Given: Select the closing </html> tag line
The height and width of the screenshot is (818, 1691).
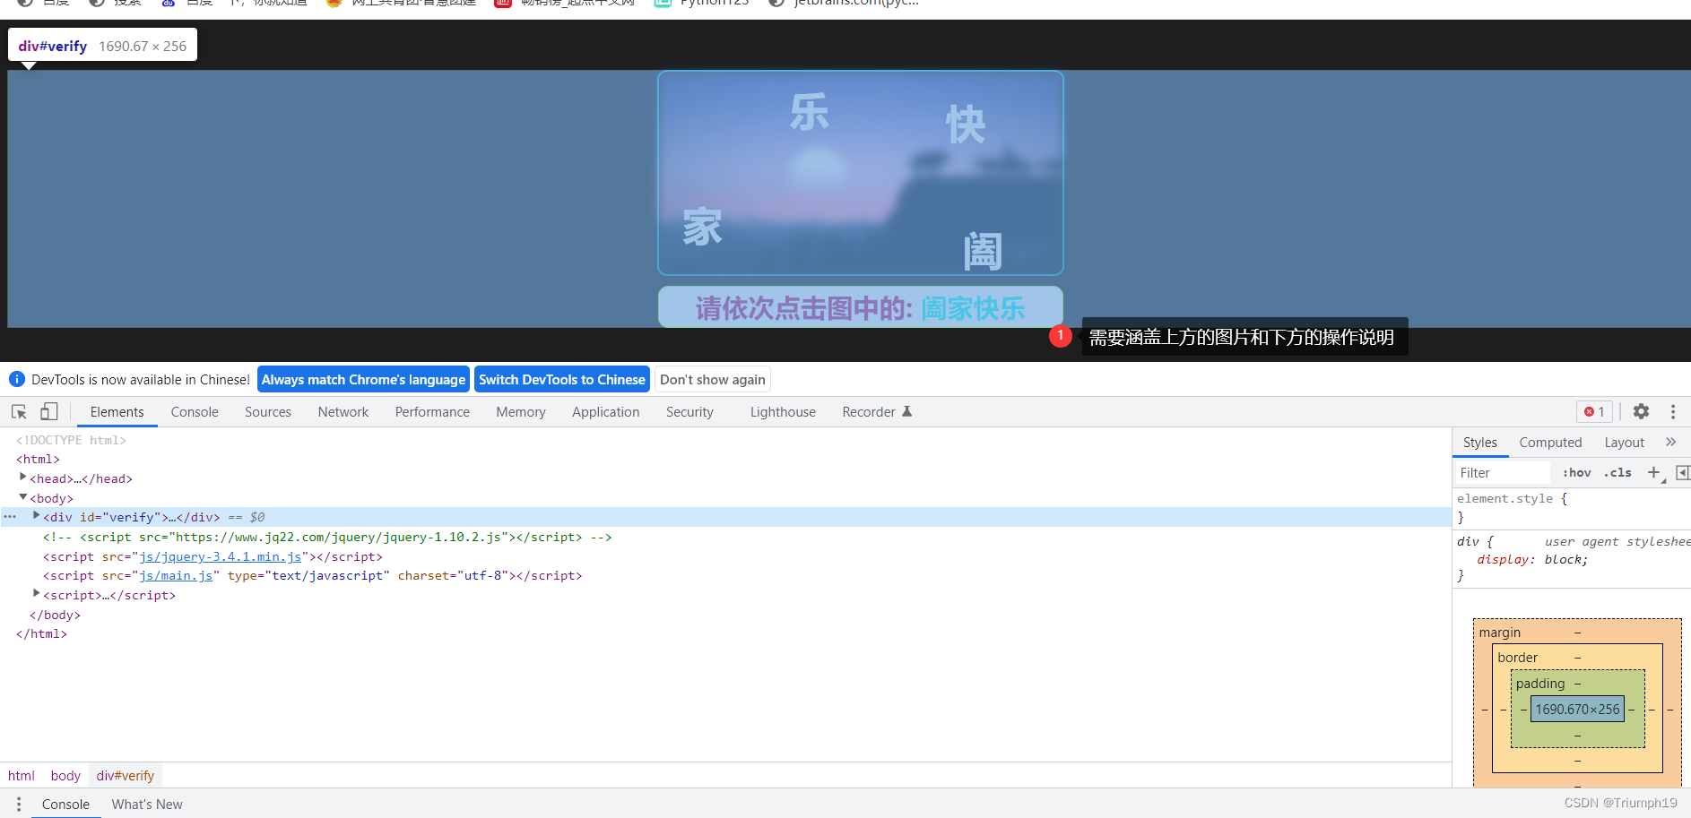Looking at the screenshot, I should click(41, 633).
